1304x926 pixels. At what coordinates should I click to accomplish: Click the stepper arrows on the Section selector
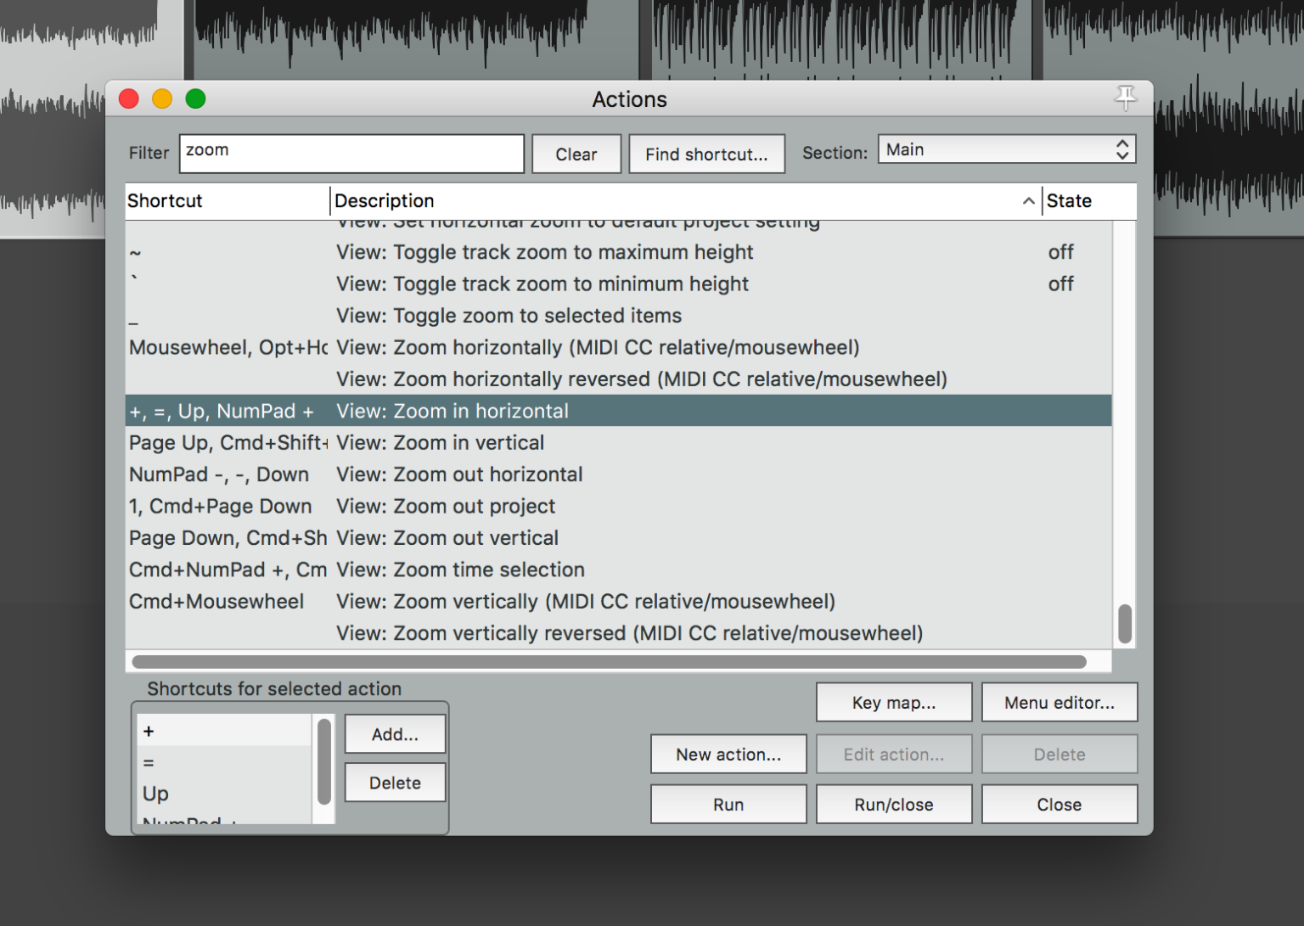click(1122, 149)
